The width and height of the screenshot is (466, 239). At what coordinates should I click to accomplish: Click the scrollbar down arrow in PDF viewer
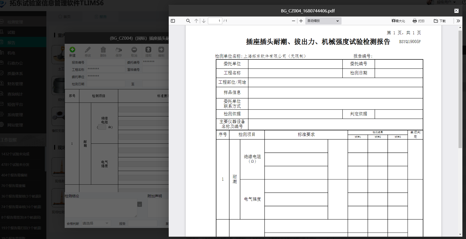click(460, 234)
